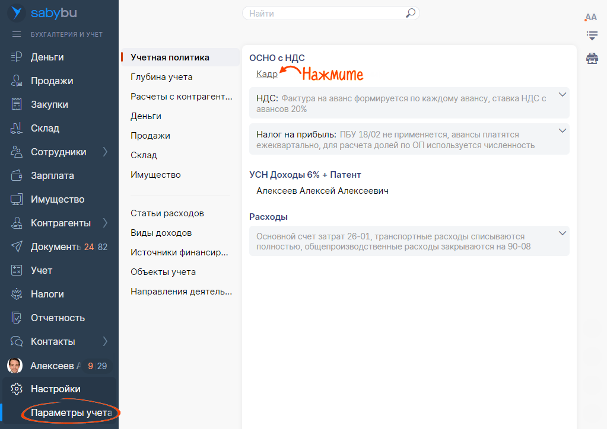
Task: Open Закупки via its receipt icon
Action: click(x=17, y=105)
